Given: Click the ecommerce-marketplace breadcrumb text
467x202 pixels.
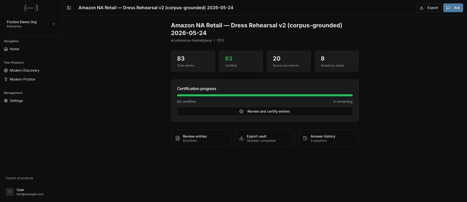Looking at the screenshot, I should click(191, 40).
